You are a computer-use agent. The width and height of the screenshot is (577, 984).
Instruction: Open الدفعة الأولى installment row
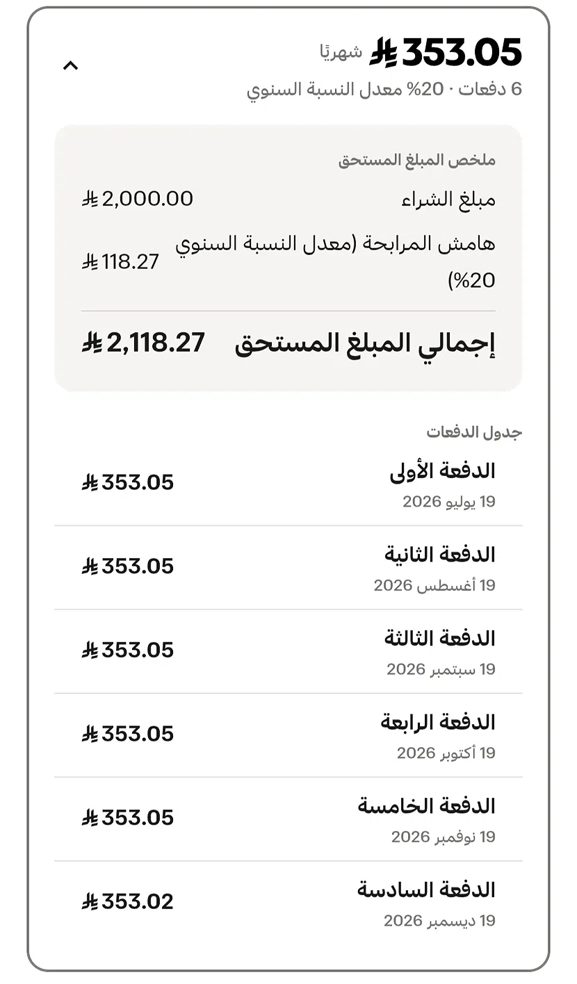[x=288, y=484]
